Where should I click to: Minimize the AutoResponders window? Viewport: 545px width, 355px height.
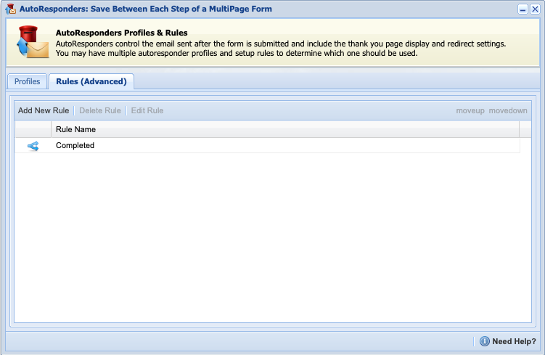click(x=523, y=9)
